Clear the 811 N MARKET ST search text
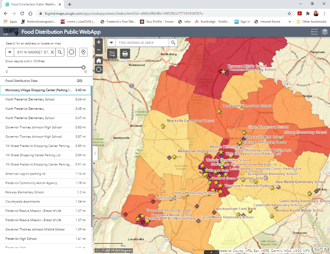The width and height of the screenshot is (330, 254). coord(53,52)
